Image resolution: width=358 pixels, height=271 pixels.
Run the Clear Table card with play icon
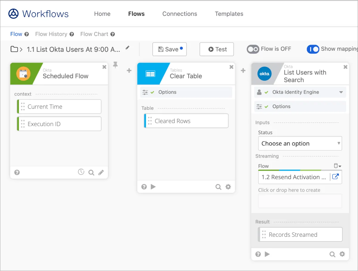[x=153, y=187]
